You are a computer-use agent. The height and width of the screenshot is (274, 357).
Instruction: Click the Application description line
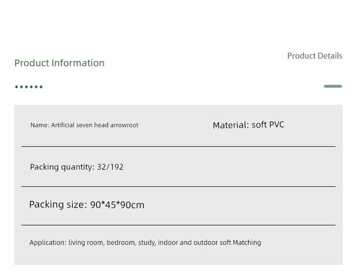coord(145,243)
